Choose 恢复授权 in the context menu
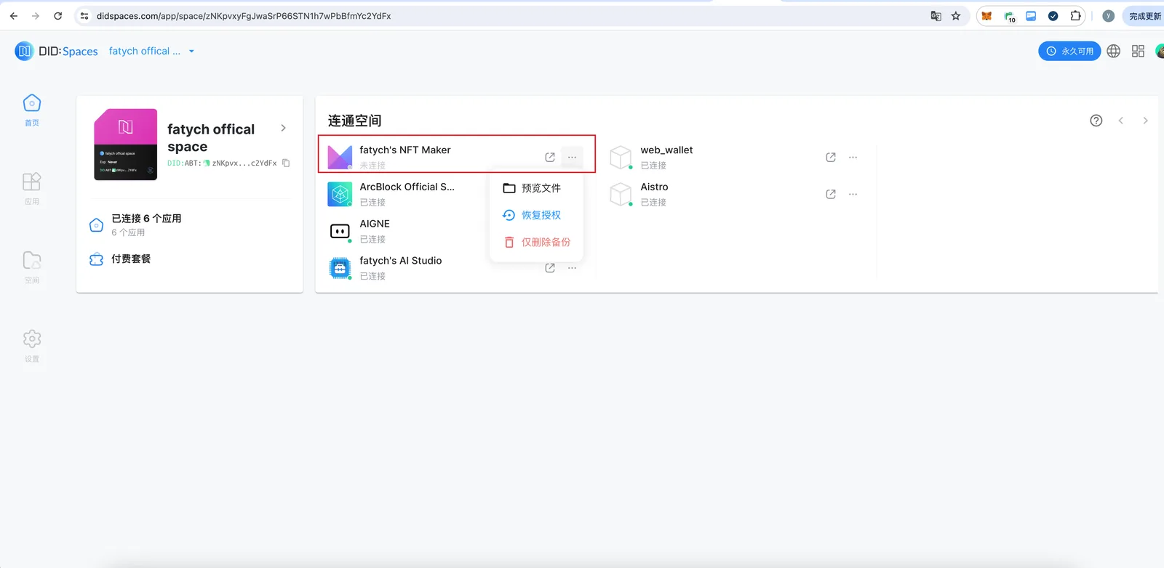The image size is (1164, 568). point(537,215)
